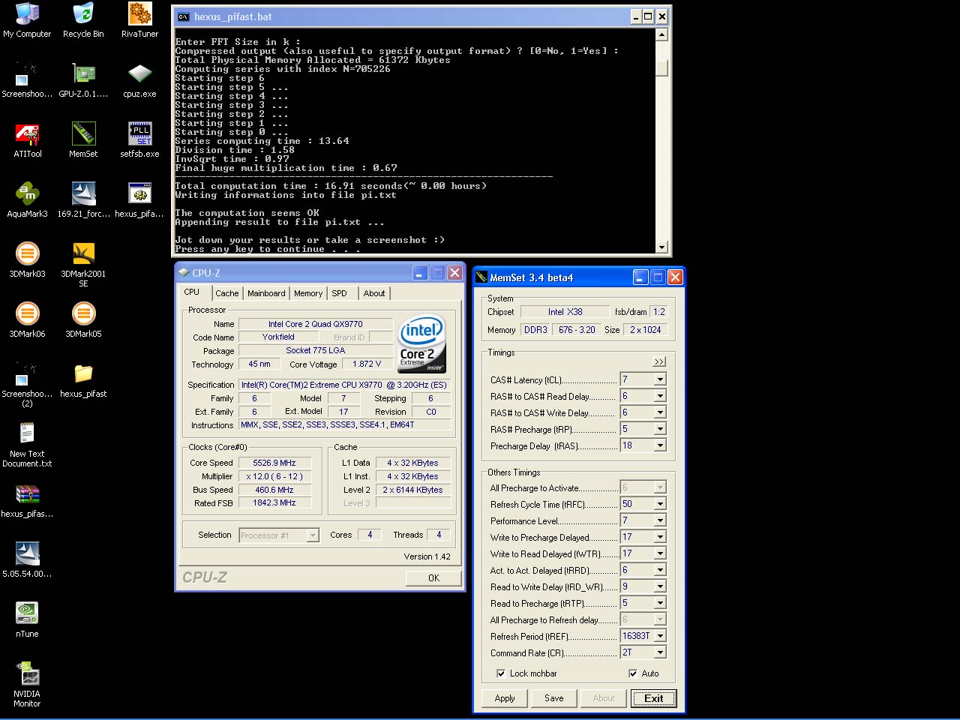Click the Core Speed 5526.9 MHz value
Viewport: 960px width, 720px height.
274,463
